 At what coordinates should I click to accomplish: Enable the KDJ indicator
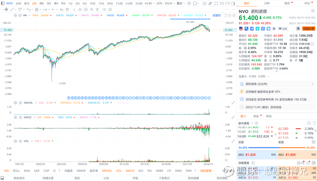[141, 171]
